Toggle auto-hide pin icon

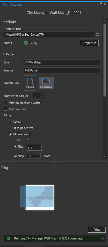[101, 4]
